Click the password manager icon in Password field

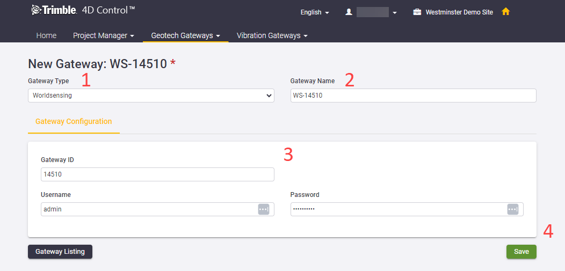coord(513,209)
